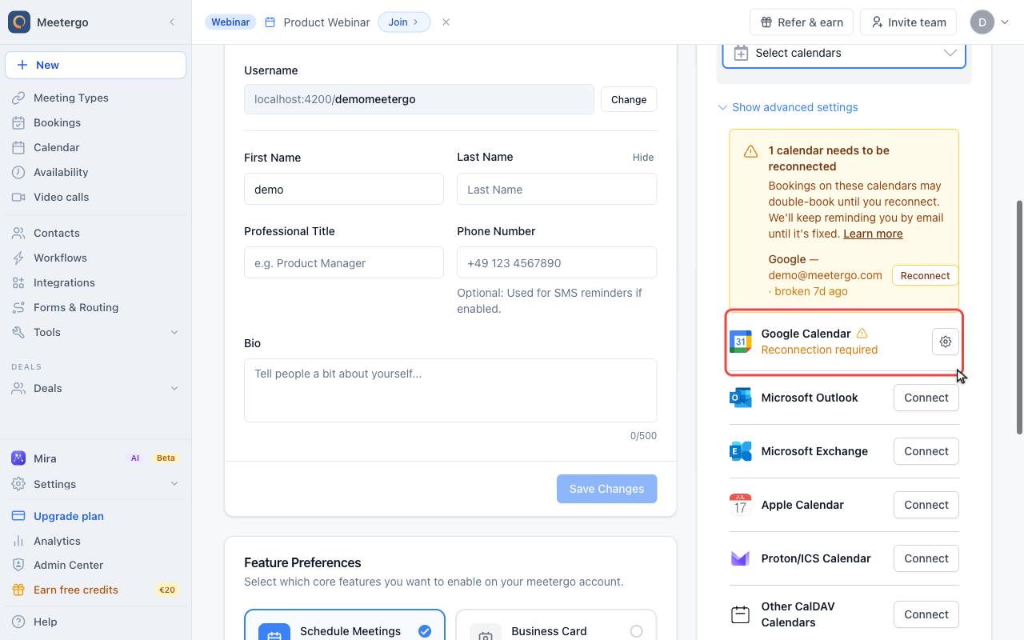This screenshot has width=1024, height=640.
Task: Click the Meetergo logo icon
Action: pyautogui.click(x=19, y=22)
